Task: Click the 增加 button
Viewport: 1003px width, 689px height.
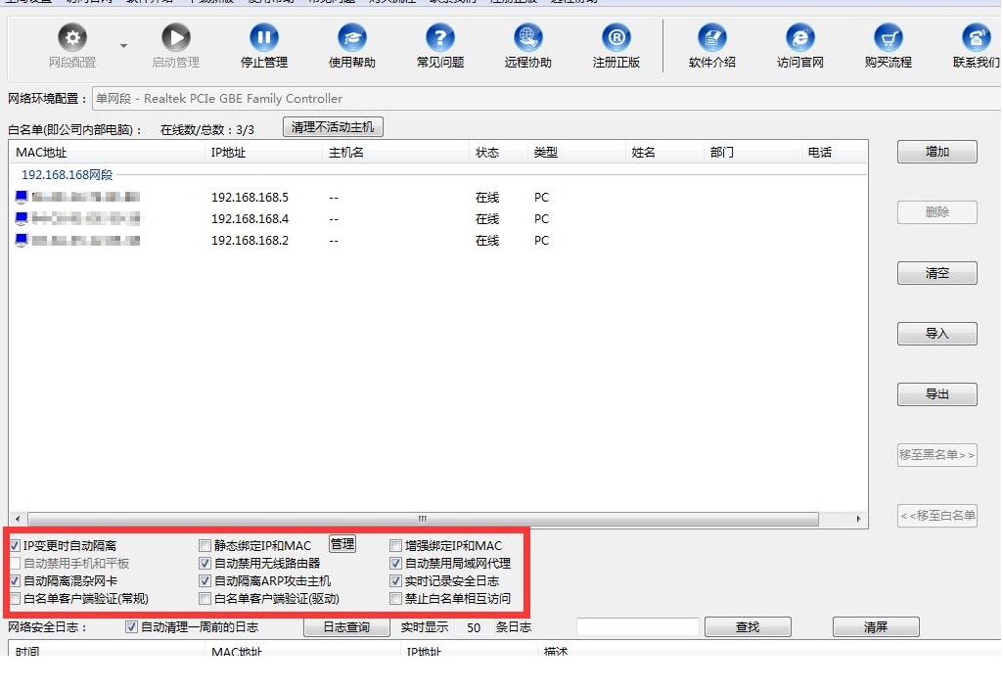Action: pyautogui.click(x=937, y=152)
